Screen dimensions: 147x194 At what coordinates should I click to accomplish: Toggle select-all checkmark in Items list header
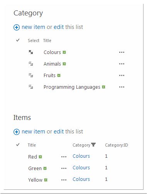tap(18, 145)
